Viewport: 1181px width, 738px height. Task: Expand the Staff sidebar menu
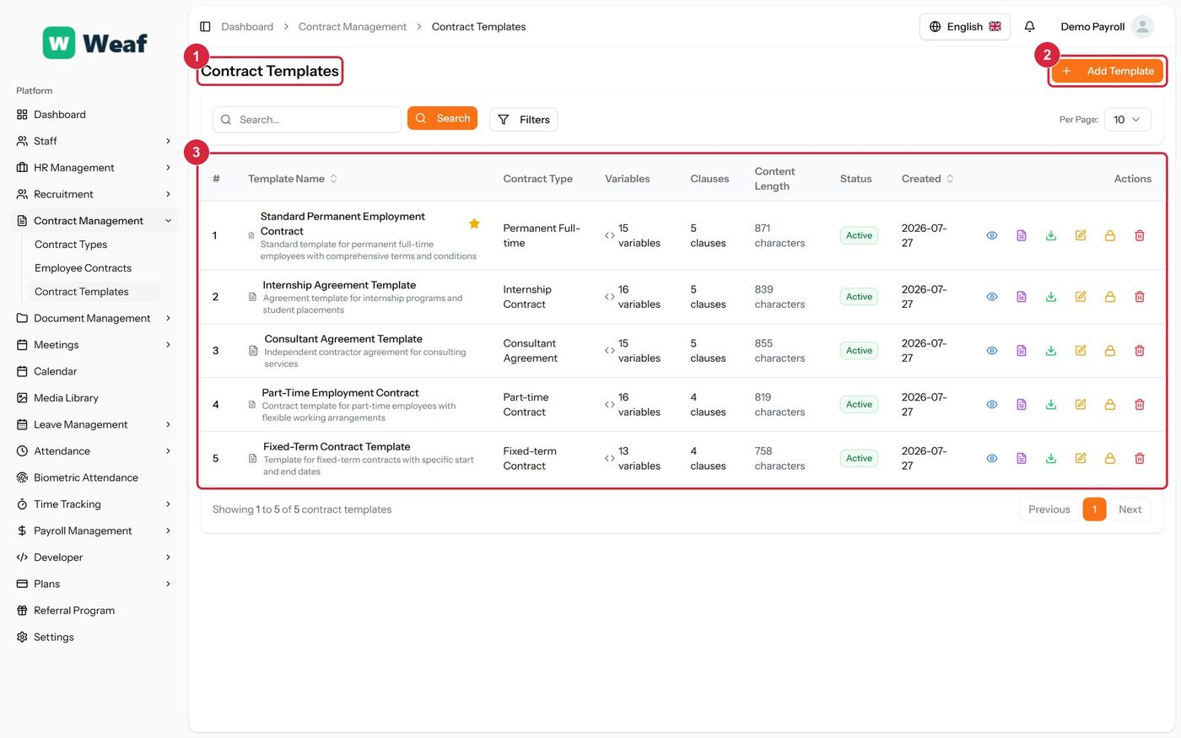point(94,141)
